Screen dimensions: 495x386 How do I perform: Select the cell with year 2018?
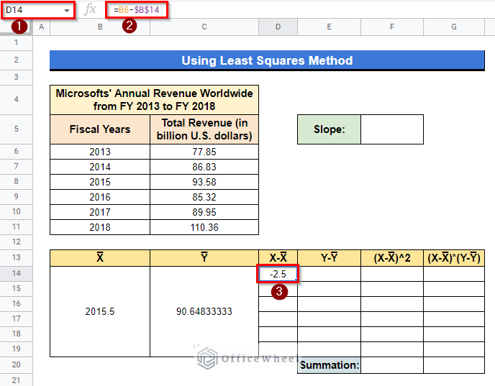[x=100, y=227]
